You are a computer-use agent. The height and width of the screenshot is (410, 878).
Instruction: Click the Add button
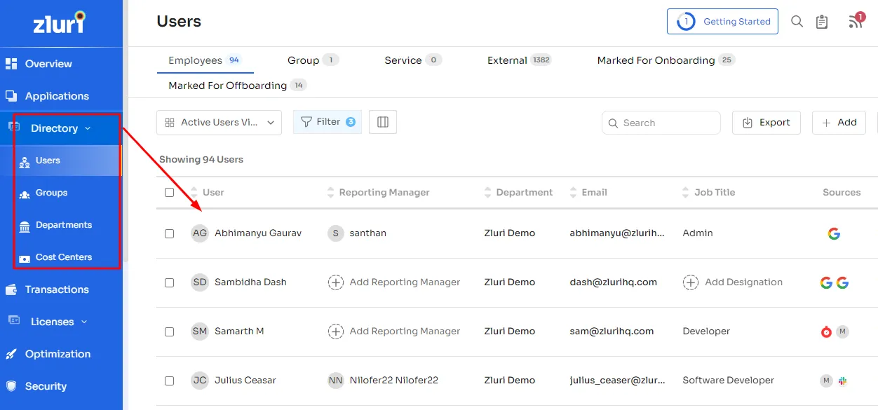point(839,122)
